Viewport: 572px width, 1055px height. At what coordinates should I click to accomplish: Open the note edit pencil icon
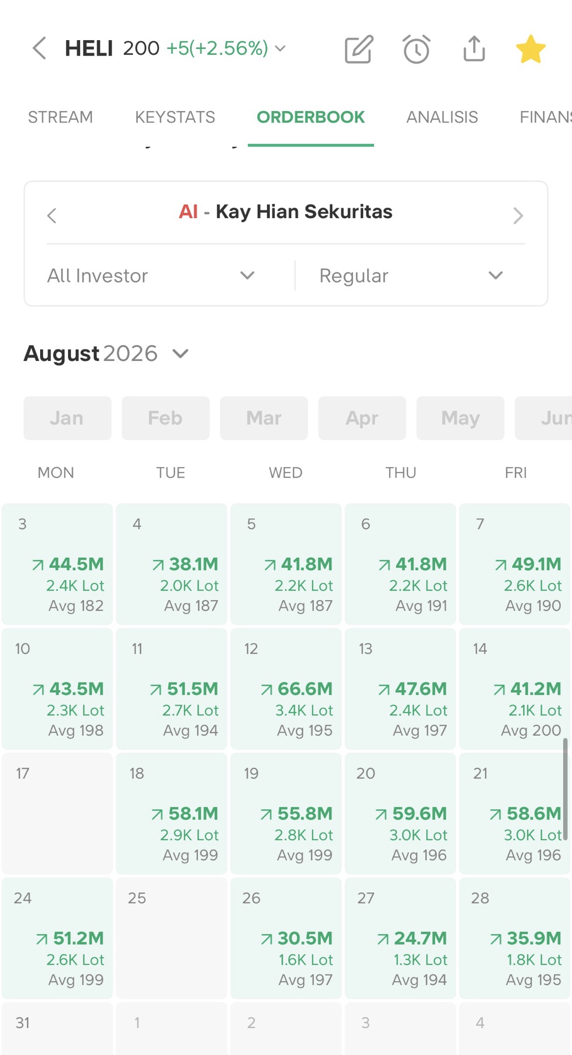359,49
